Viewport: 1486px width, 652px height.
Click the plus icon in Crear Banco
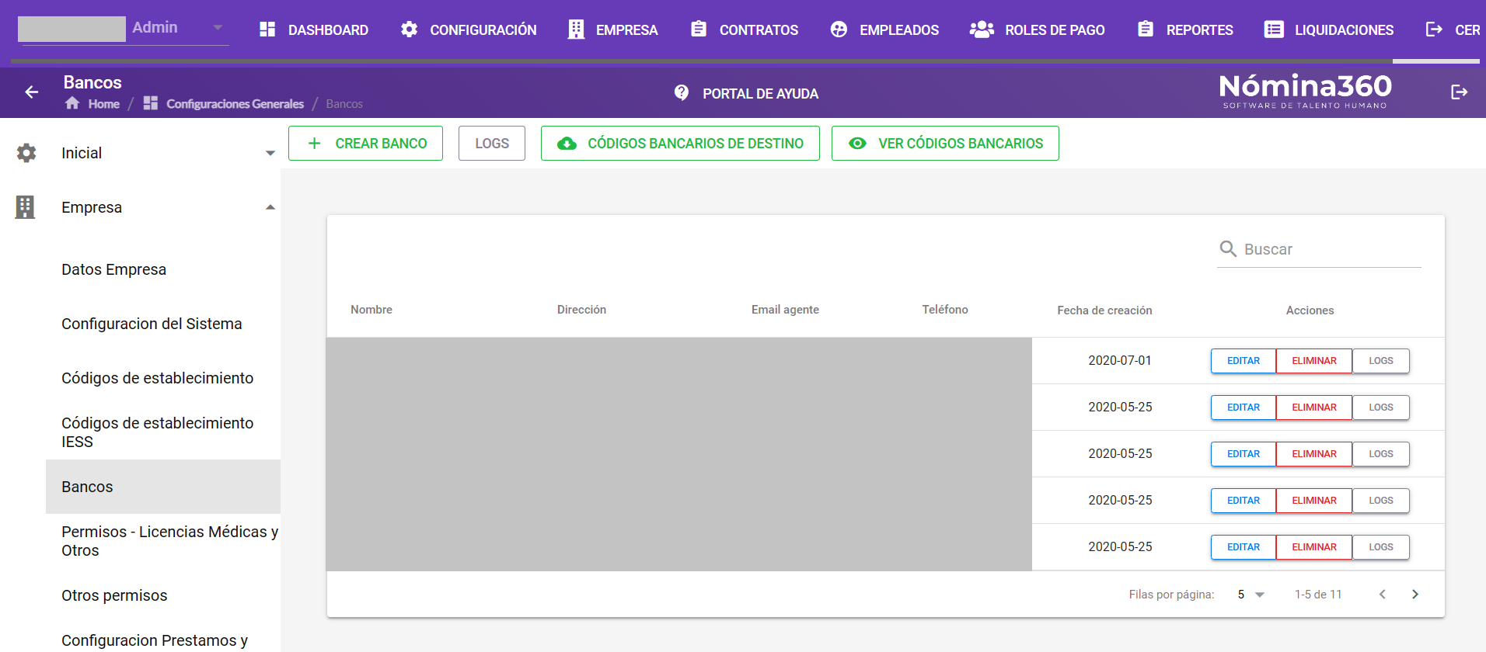[x=314, y=144]
